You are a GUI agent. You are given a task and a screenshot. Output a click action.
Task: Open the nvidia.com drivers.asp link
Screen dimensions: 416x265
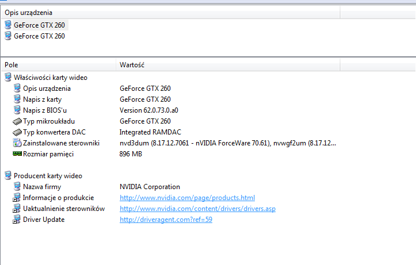pyautogui.click(x=198, y=209)
